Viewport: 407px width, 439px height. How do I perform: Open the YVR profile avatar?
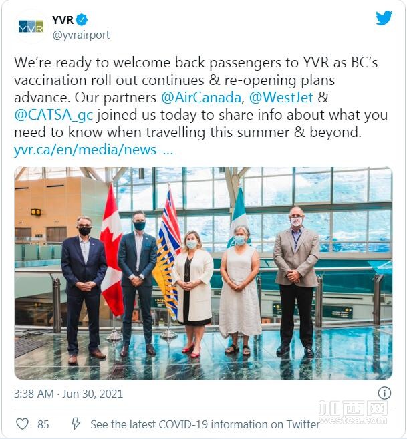tap(31, 27)
